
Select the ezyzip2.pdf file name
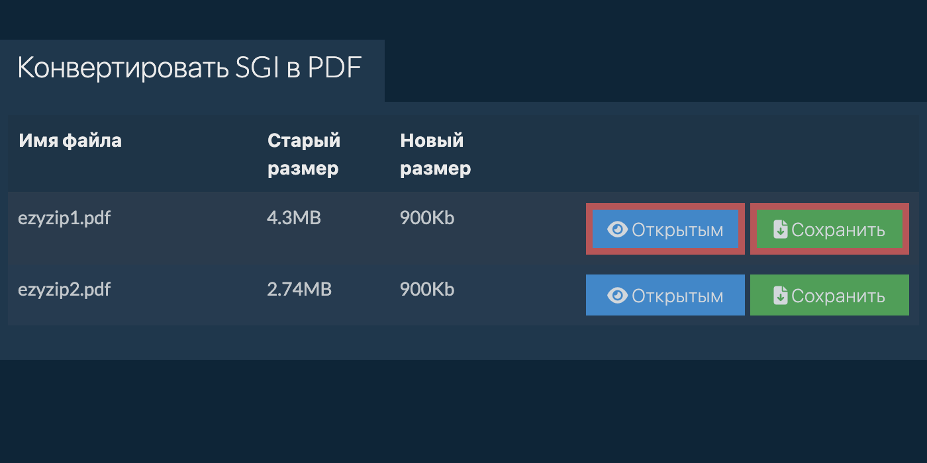coord(64,290)
